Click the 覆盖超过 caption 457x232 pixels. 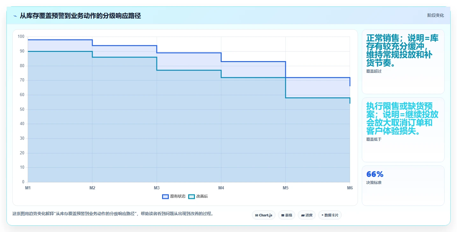tap(374, 71)
